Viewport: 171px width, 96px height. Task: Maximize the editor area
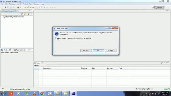[169, 11]
